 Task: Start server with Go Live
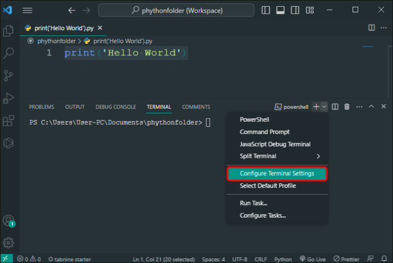[x=313, y=259]
